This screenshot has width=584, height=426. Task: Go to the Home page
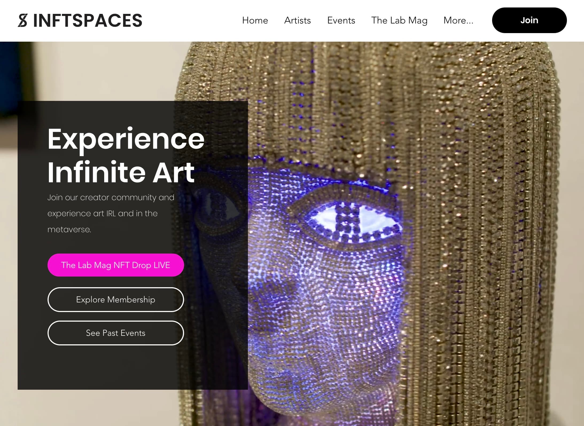tap(255, 20)
